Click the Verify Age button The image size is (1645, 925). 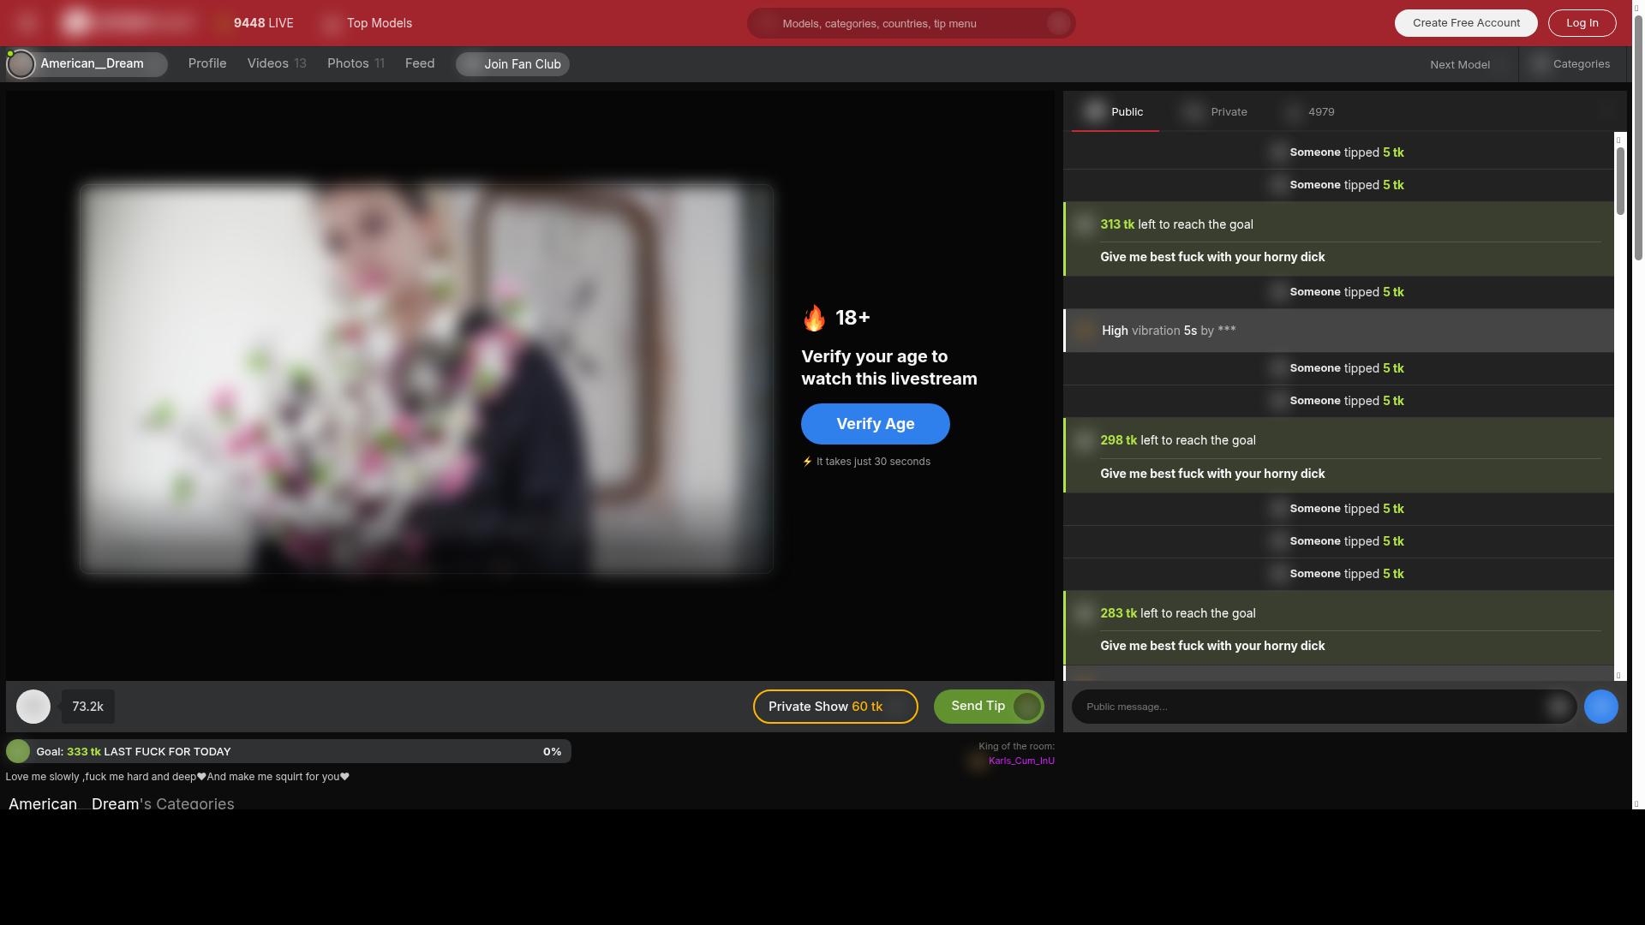coord(875,424)
